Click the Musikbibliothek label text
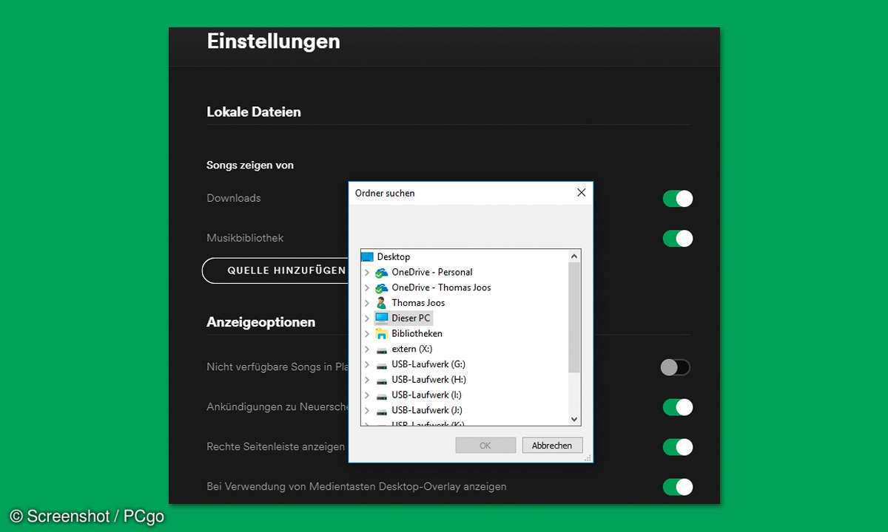888x532 pixels. pos(245,238)
